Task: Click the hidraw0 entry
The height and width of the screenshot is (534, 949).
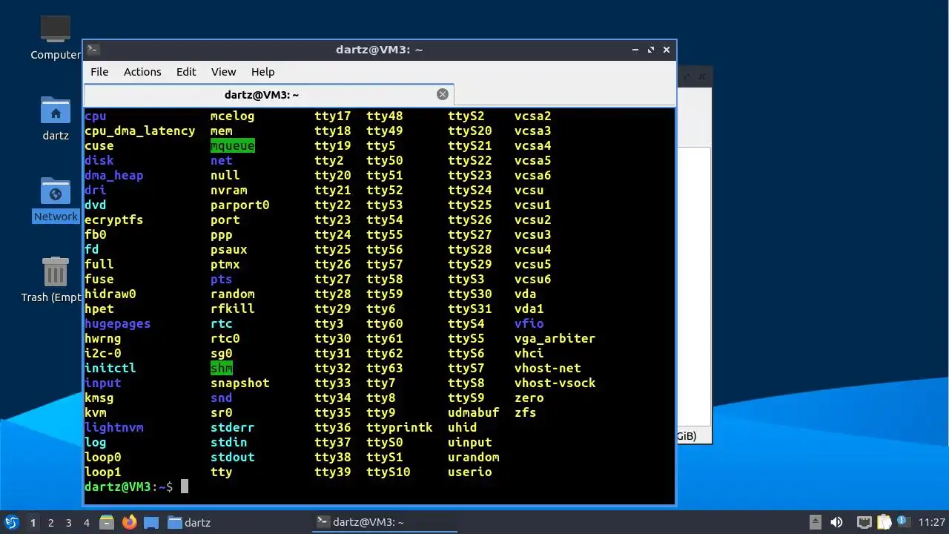Action: pos(110,294)
